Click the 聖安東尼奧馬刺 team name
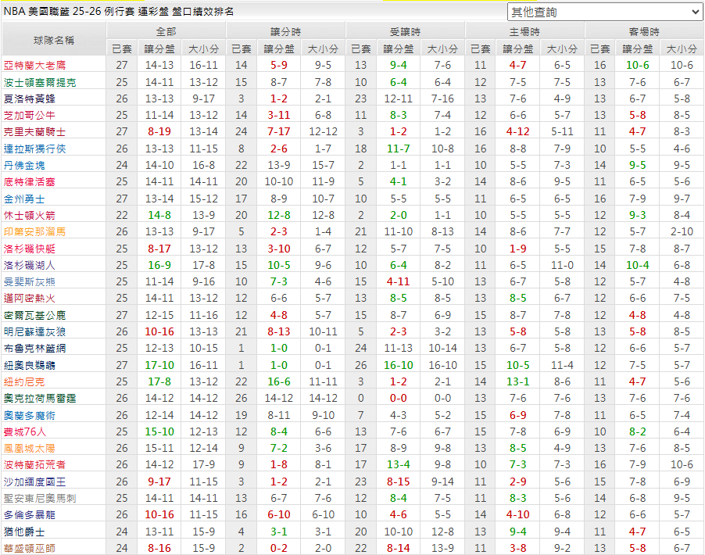This screenshot has height=555, width=705. click(40, 498)
